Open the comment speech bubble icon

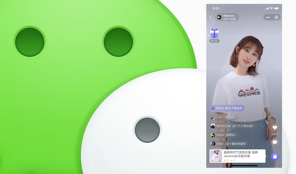pyautogui.click(x=275, y=142)
